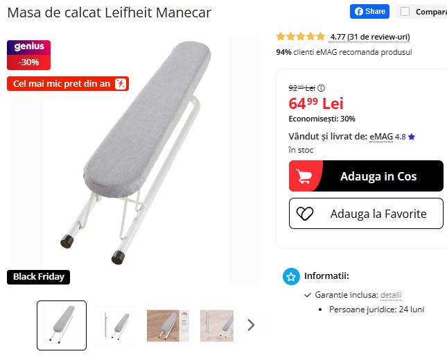Open the 31 de review-uri link

click(369, 37)
